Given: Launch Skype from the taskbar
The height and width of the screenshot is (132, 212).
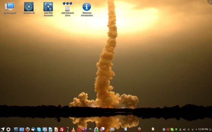Looking at the screenshot, I should pos(39,129).
